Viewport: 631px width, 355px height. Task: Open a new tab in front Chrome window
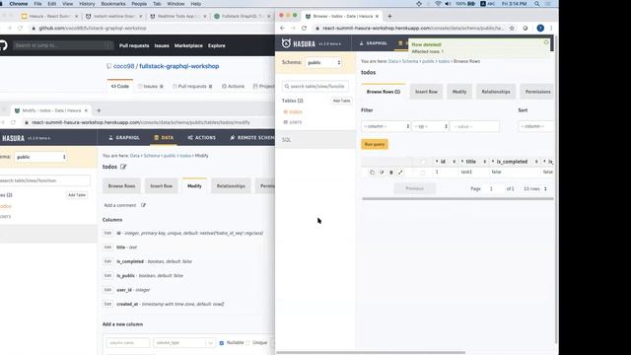tap(389, 16)
